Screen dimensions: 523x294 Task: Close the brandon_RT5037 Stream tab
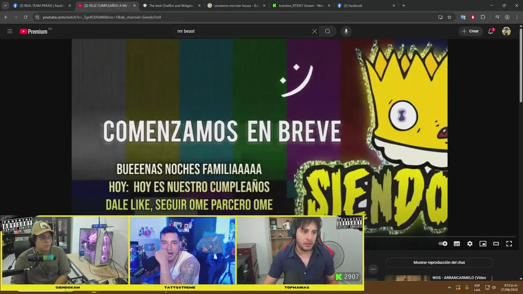point(329,6)
